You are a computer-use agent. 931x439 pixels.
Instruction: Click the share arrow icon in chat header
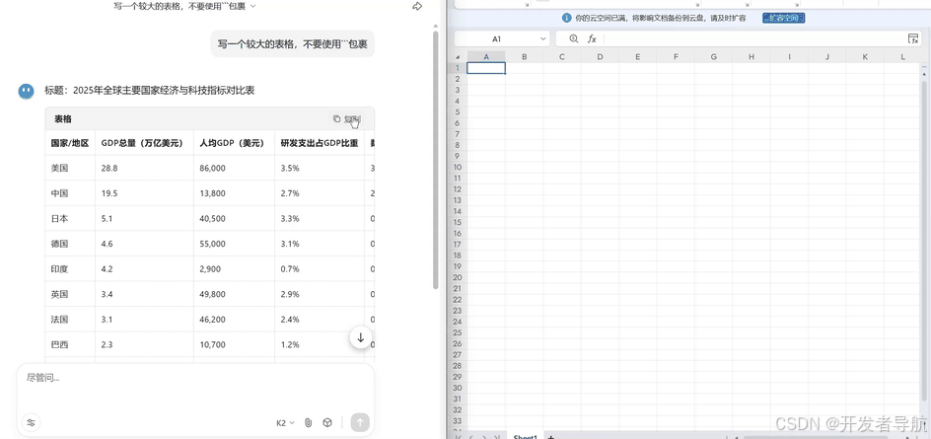click(x=417, y=6)
